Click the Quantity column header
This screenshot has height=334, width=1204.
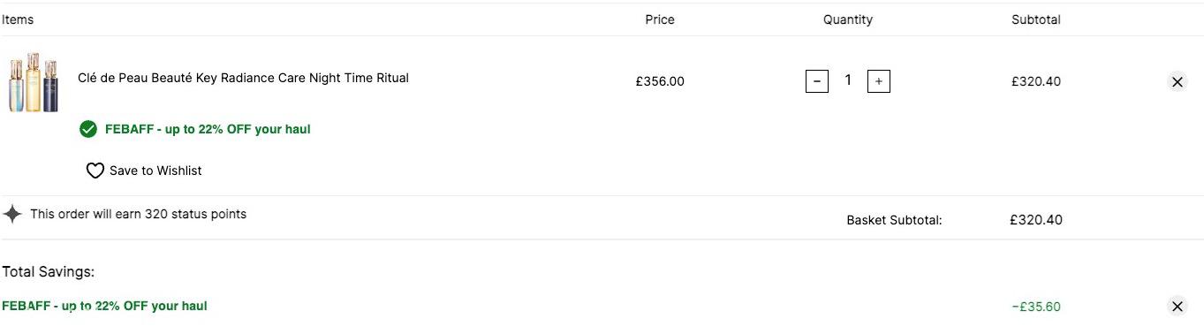coord(848,19)
